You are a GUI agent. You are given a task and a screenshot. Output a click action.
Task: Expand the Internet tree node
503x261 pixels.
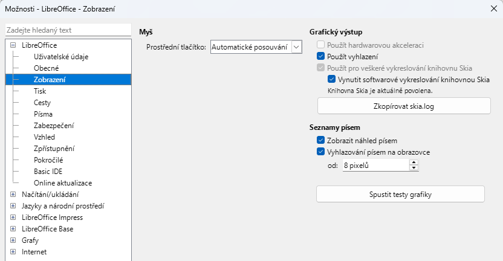13,252
